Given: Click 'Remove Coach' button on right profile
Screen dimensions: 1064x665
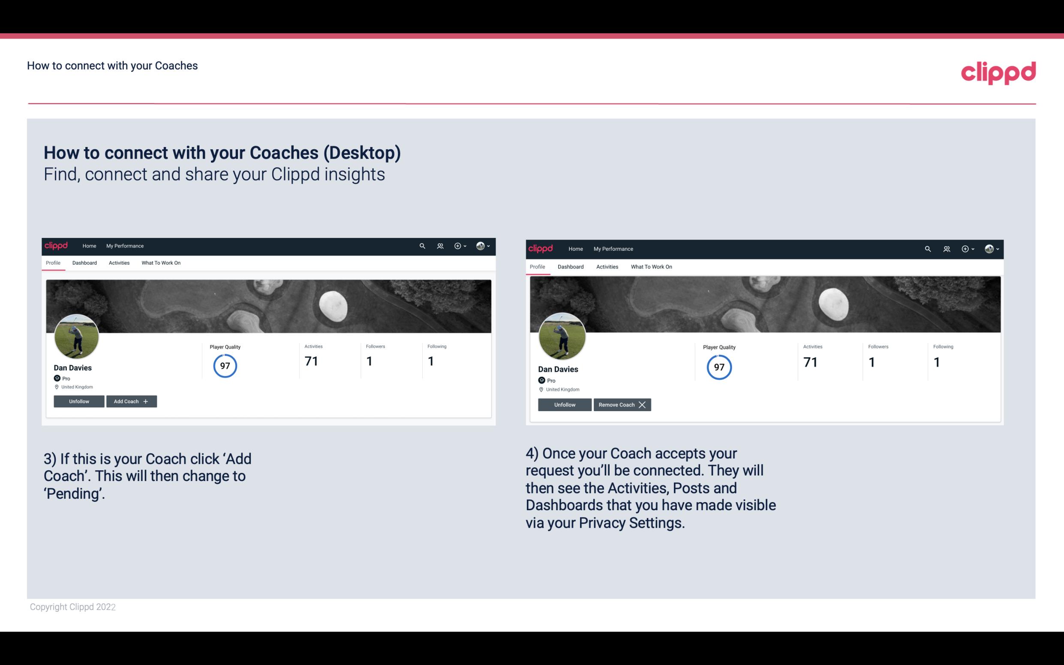Looking at the screenshot, I should tap(622, 404).
